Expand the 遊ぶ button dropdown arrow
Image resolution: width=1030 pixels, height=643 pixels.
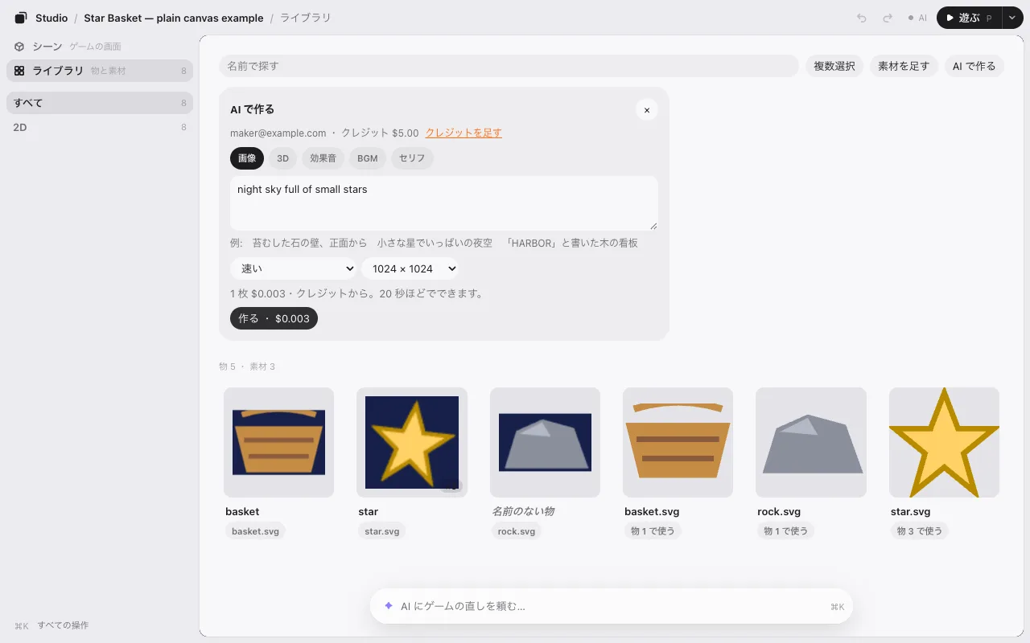tap(1012, 18)
